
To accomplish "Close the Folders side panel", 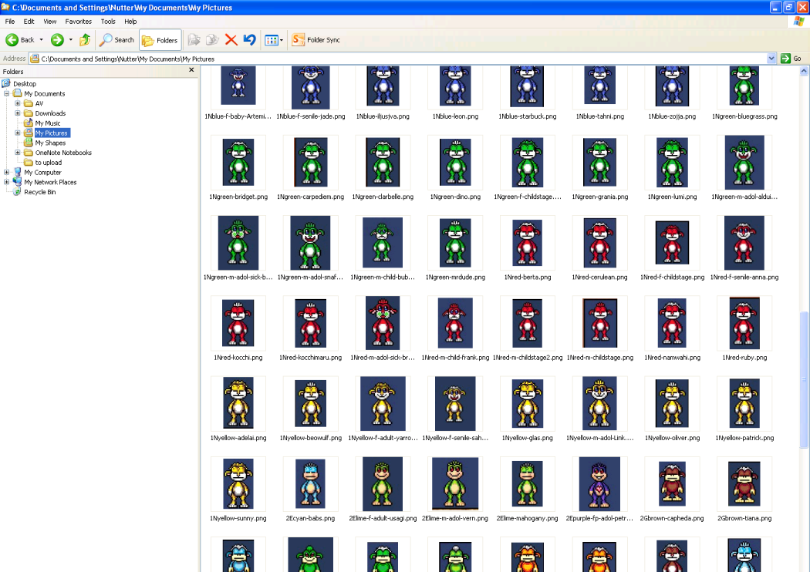I will [191, 70].
